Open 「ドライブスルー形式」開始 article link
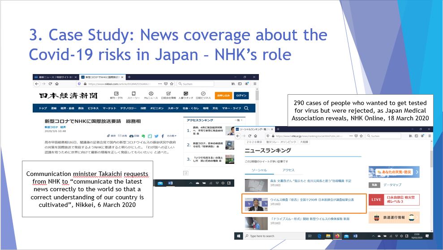This screenshot has height=250, width=443. tap(310, 219)
